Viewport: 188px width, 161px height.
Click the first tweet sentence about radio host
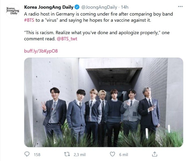coord(98,17)
